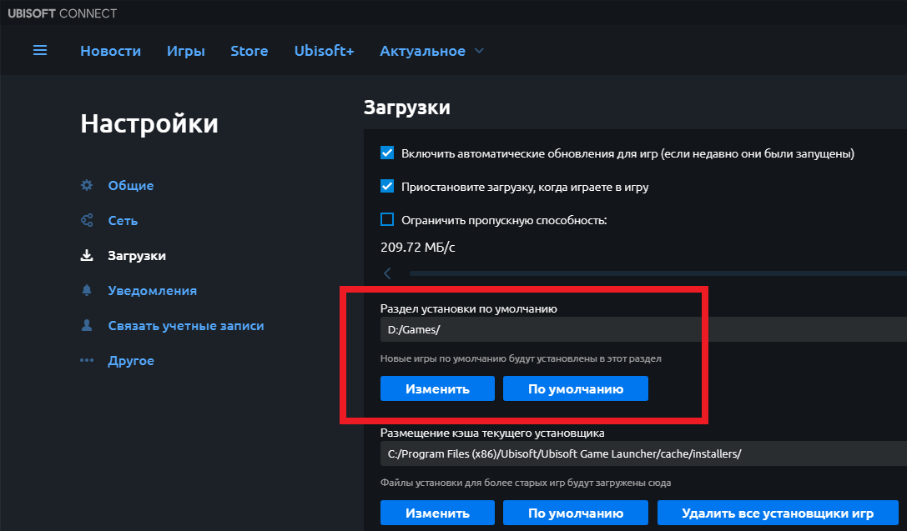Select Общие settings section
Image resolution: width=907 pixels, height=531 pixels.
coord(131,185)
